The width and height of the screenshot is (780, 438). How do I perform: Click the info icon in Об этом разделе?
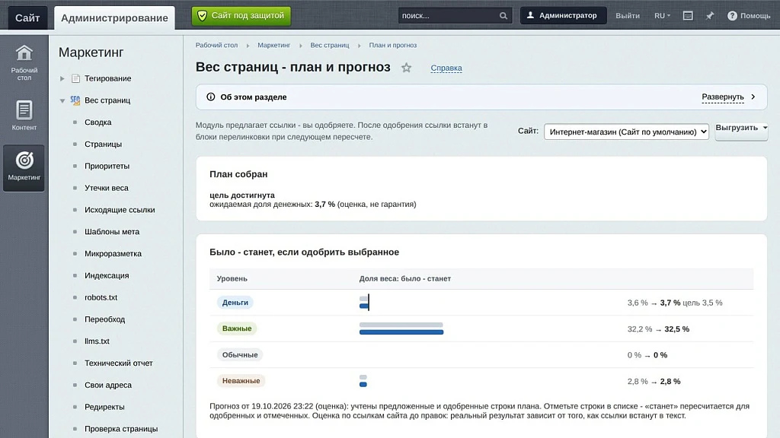click(211, 97)
